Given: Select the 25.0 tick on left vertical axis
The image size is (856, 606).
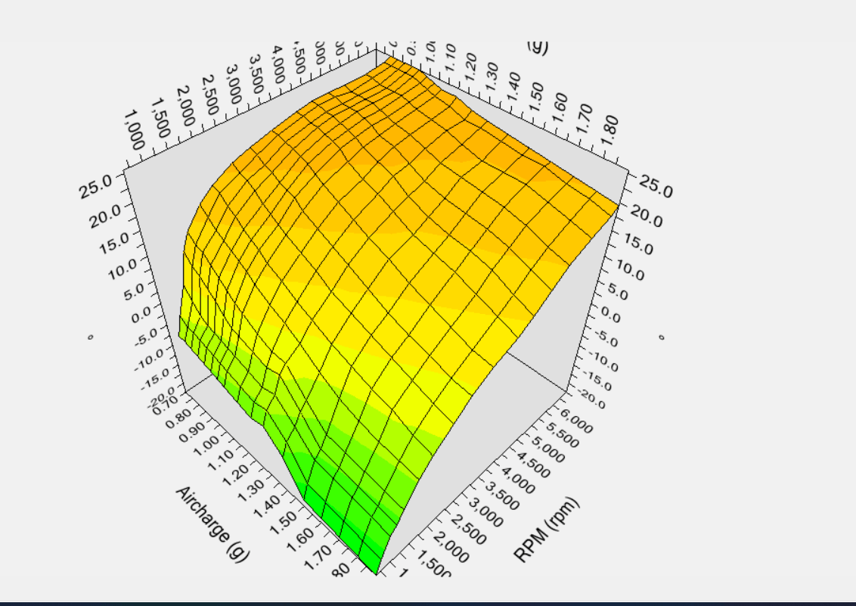Looking at the screenshot, I should point(96,184).
